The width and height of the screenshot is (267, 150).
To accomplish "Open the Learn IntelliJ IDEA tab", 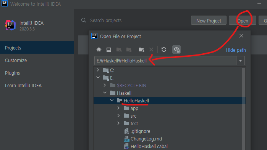I will pyautogui.click(x=37, y=86).
